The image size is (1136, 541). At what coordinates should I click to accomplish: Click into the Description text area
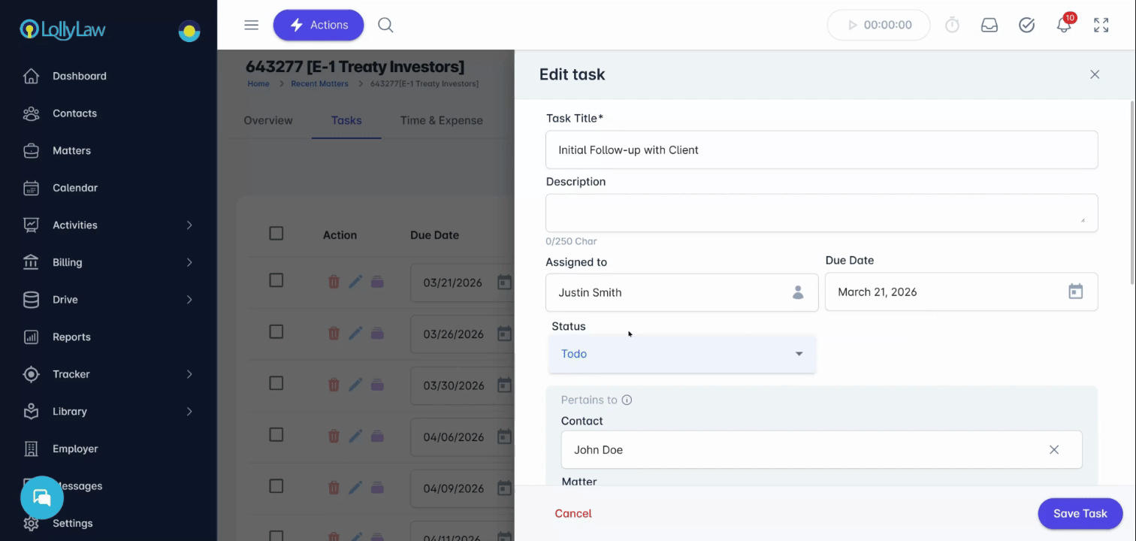point(821,213)
